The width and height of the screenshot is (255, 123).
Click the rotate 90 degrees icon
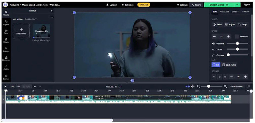click(x=214, y=77)
